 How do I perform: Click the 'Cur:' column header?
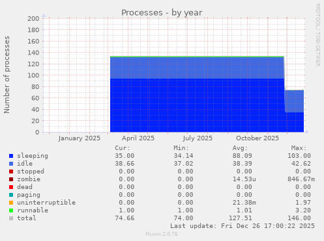tap(123, 148)
